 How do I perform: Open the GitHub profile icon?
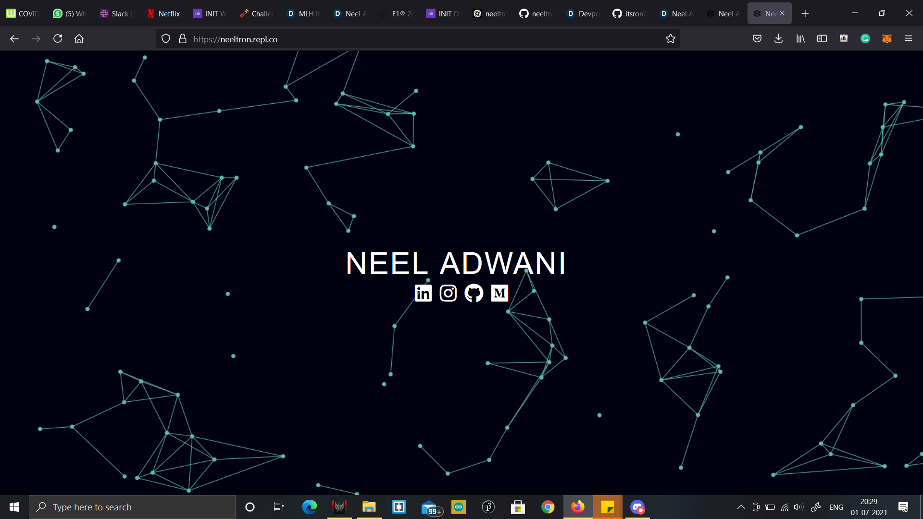474,293
